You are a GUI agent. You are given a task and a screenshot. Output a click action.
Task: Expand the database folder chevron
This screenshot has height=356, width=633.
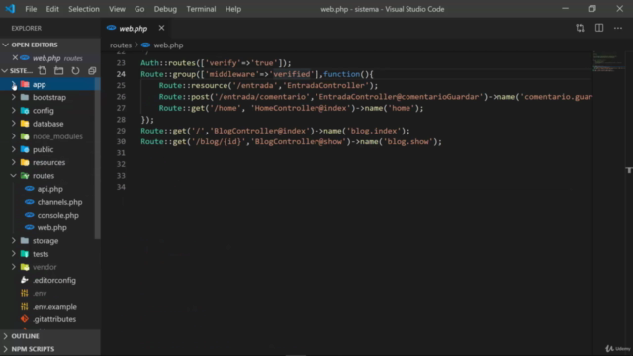(14, 124)
